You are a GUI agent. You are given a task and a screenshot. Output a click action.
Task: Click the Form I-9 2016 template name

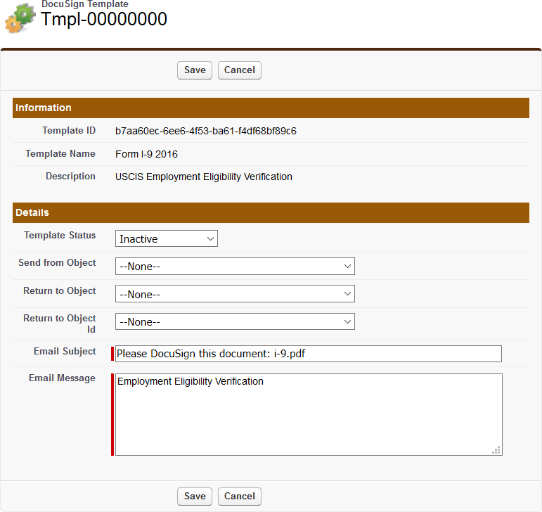pos(147,154)
